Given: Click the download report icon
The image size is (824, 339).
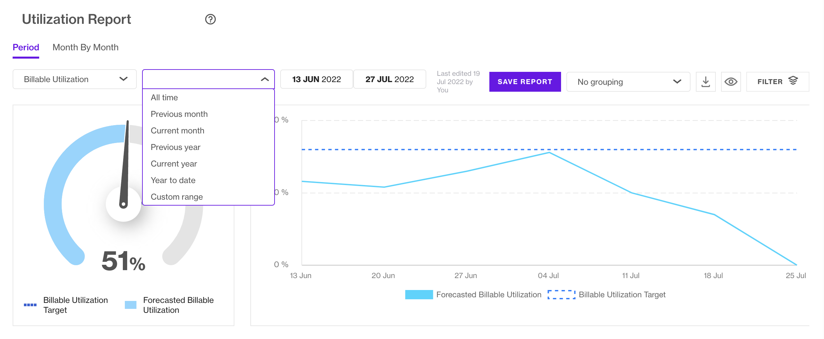Looking at the screenshot, I should tap(705, 82).
